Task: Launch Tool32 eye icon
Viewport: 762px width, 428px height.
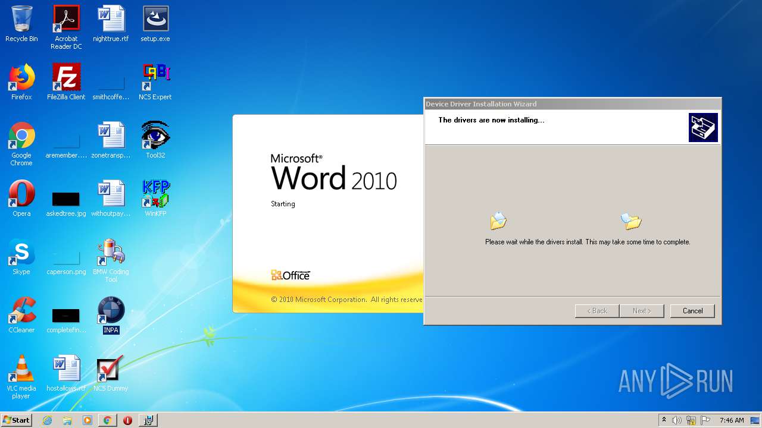Action: click(x=155, y=140)
